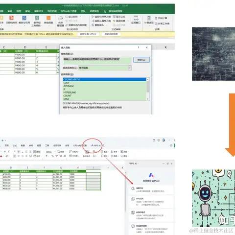Image resolution: width=235 pixels, height=235 pixels.
Task: Open the Office PDF tab in Excel ribbon
Action: pos(39,11)
